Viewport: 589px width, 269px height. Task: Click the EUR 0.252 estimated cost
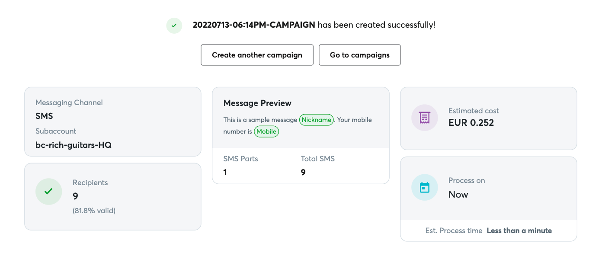coord(471,123)
